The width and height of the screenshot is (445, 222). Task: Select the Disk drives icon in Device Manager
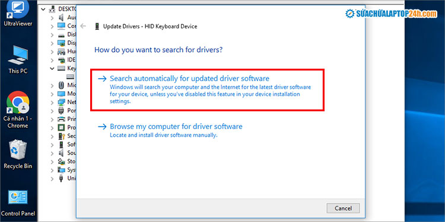coord(61,35)
